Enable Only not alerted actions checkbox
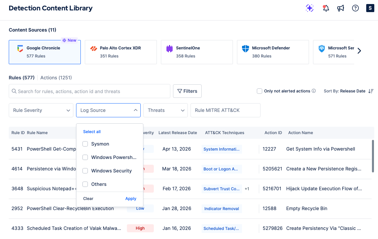 pos(260,91)
